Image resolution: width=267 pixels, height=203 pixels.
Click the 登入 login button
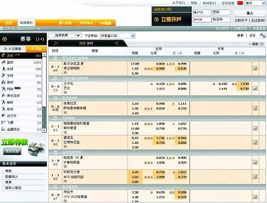click(250, 13)
